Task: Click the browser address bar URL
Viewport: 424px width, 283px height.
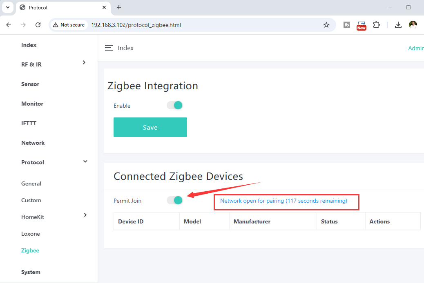Action: [136, 25]
